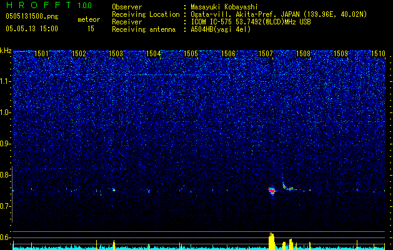
Task: Click the Receiving Location label
Action: click(146, 15)
